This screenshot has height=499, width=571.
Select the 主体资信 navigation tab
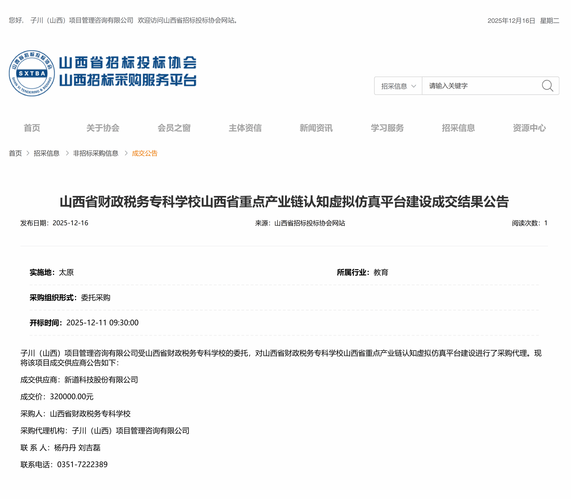(x=245, y=128)
